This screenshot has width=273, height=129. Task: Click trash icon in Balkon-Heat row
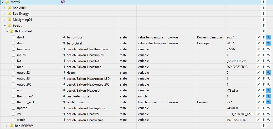click(x=264, y=31)
